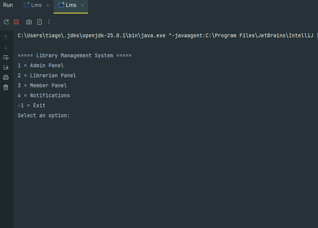Click the Library Management System header line

point(75,55)
